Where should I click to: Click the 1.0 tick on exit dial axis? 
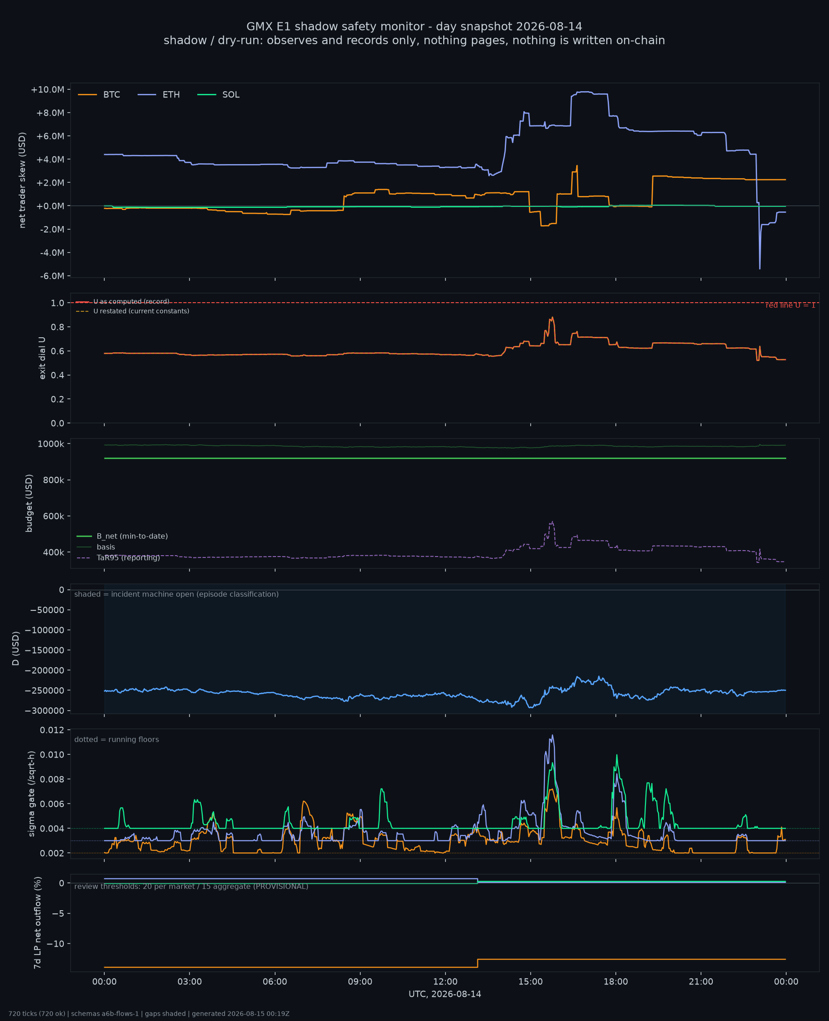click(x=57, y=303)
